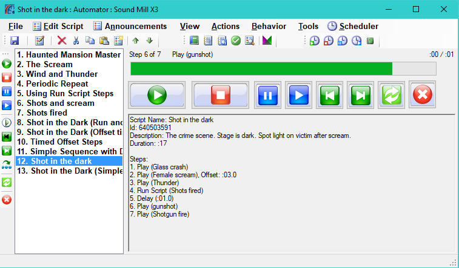This screenshot has height=268, width=459.
Task: Click the green refresh loop icon in the left sidebar
Action: click(7, 182)
